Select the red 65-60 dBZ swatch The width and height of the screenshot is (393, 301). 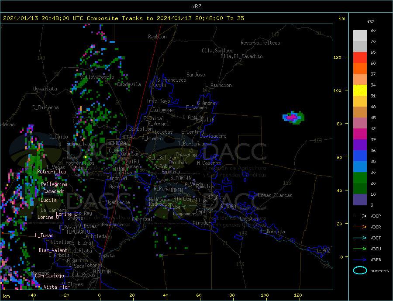pos(360,57)
